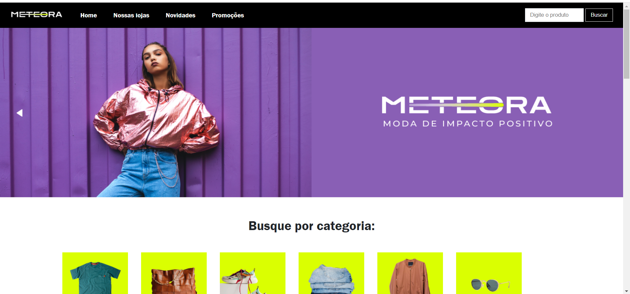Open the teal t-shirt category
630x294 pixels.
pos(95,273)
